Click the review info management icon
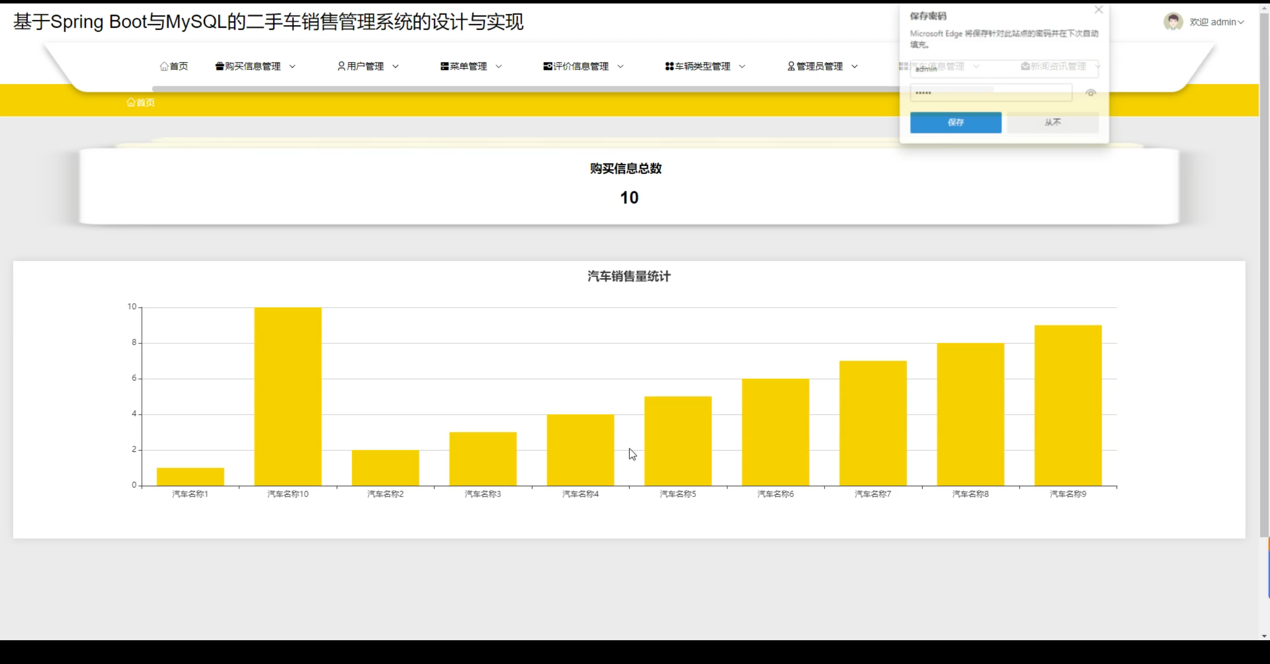The height and width of the screenshot is (664, 1270). 548,66
